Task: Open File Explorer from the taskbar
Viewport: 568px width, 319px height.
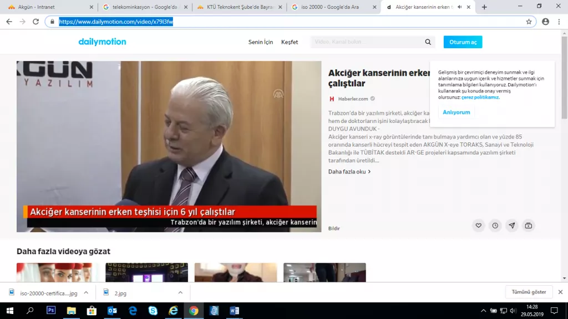Action: pos(72,311)
